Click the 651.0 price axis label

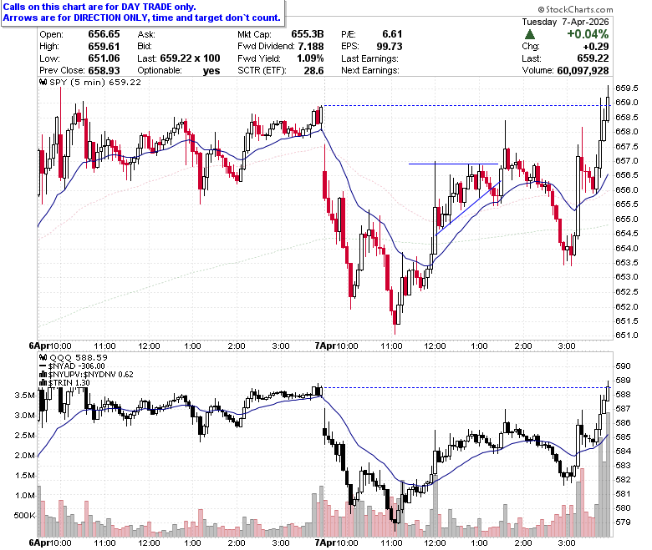[627, 335]
